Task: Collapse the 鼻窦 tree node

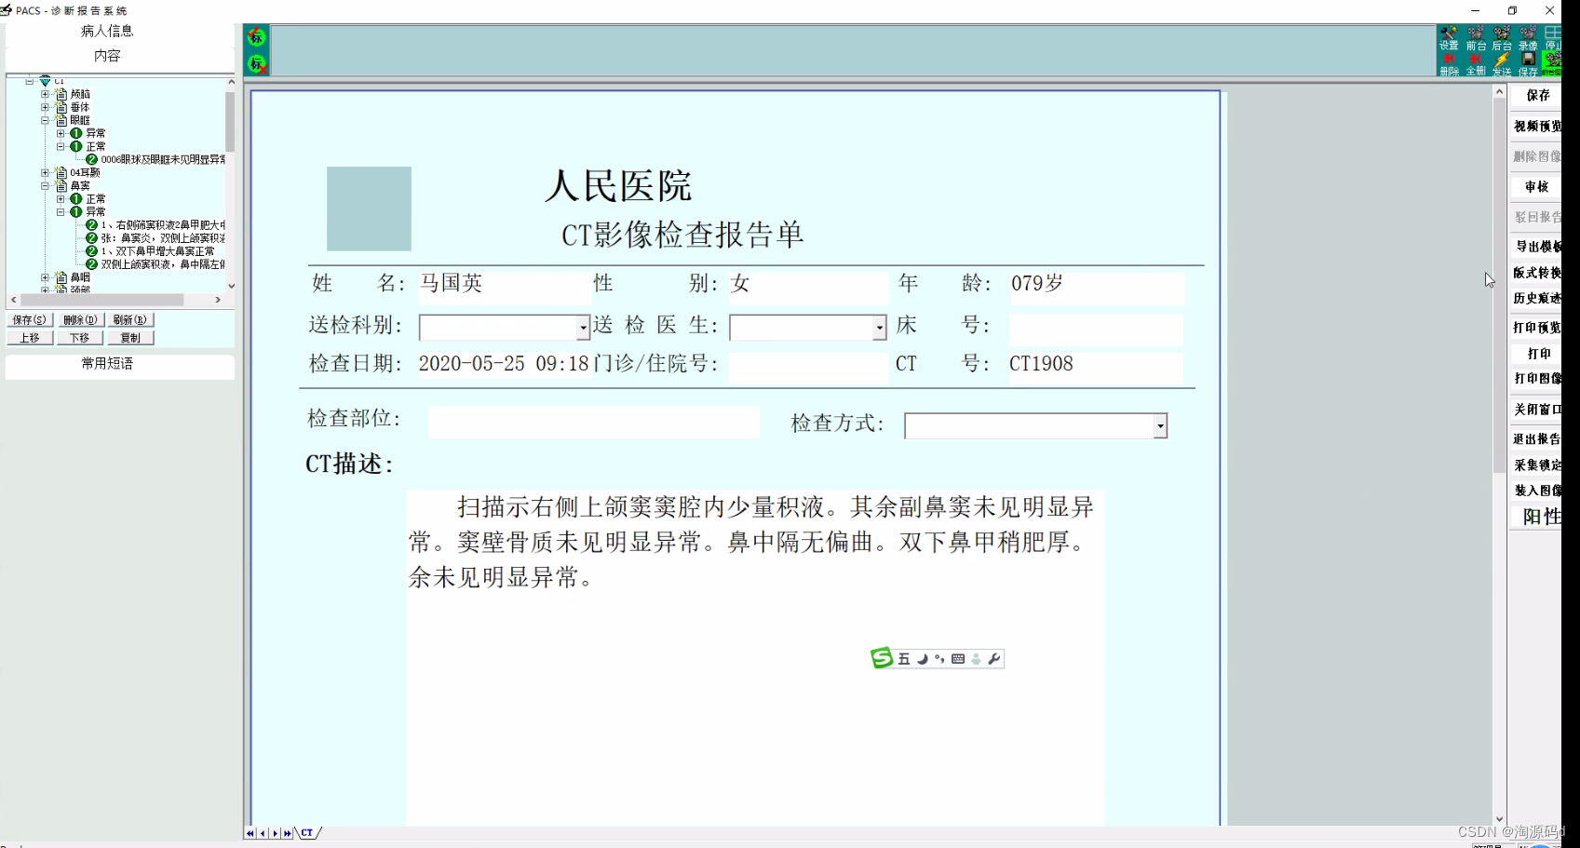Action: pyautogui.click(x=45, y=186)
